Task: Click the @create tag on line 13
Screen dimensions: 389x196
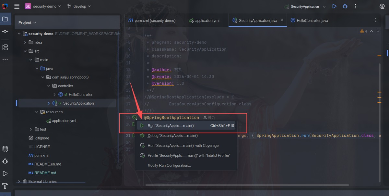Action: [x=161, y=77]
